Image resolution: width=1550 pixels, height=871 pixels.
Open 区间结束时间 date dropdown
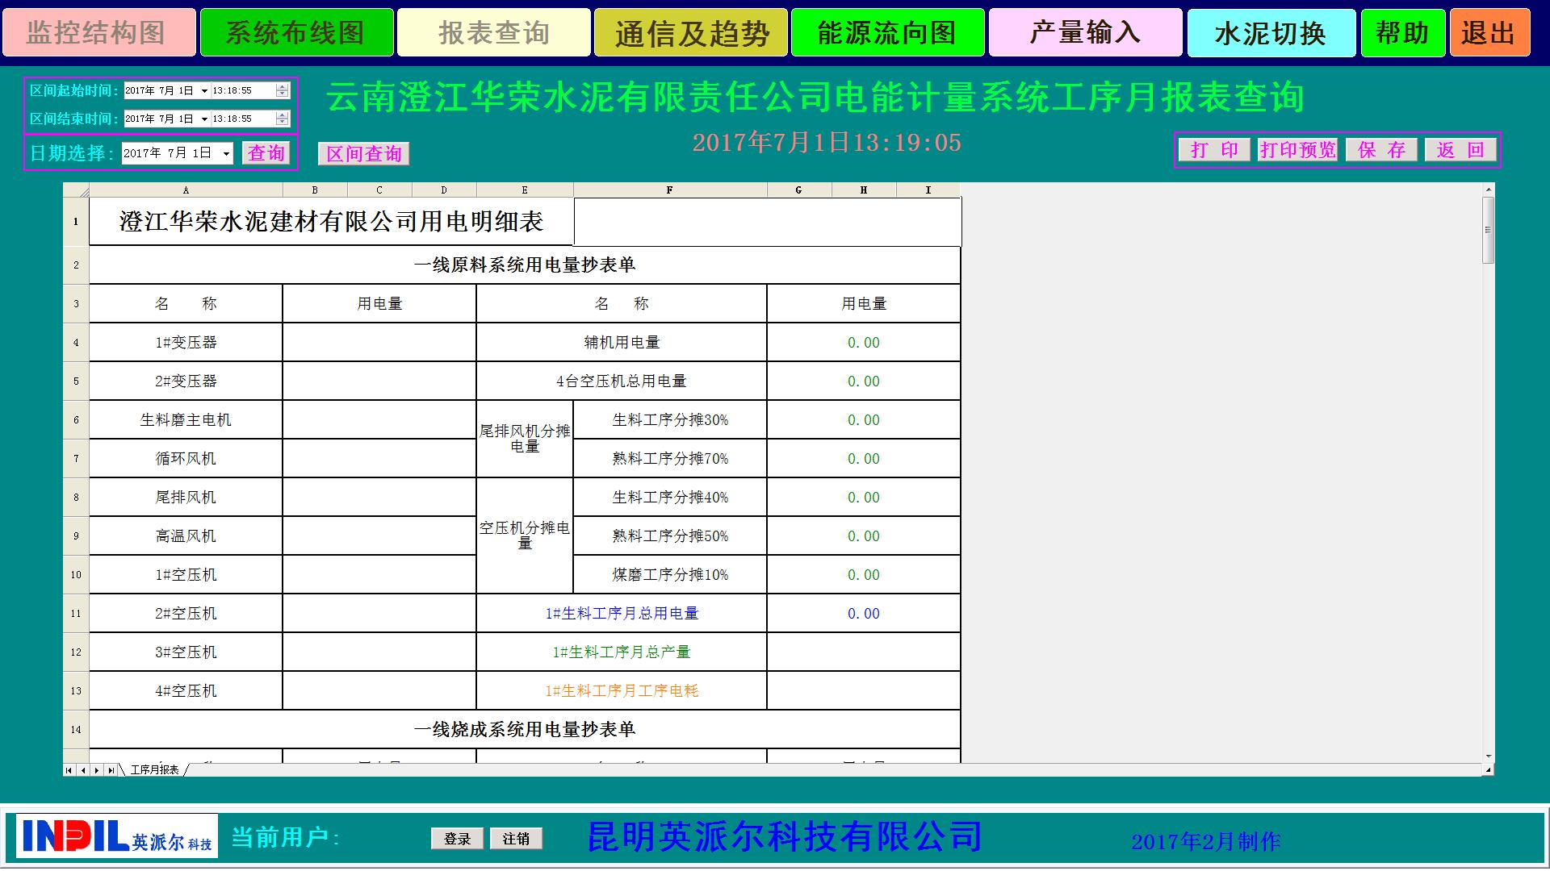tap(204, 119)
